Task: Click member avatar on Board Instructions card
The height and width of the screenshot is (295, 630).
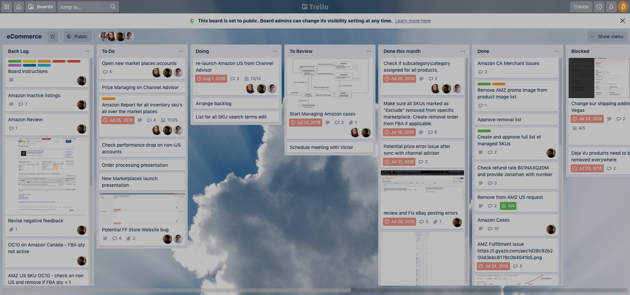Action: [x=81, y=80]
